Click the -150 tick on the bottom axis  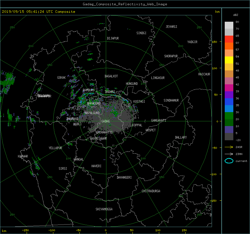[x=25, y=230]
